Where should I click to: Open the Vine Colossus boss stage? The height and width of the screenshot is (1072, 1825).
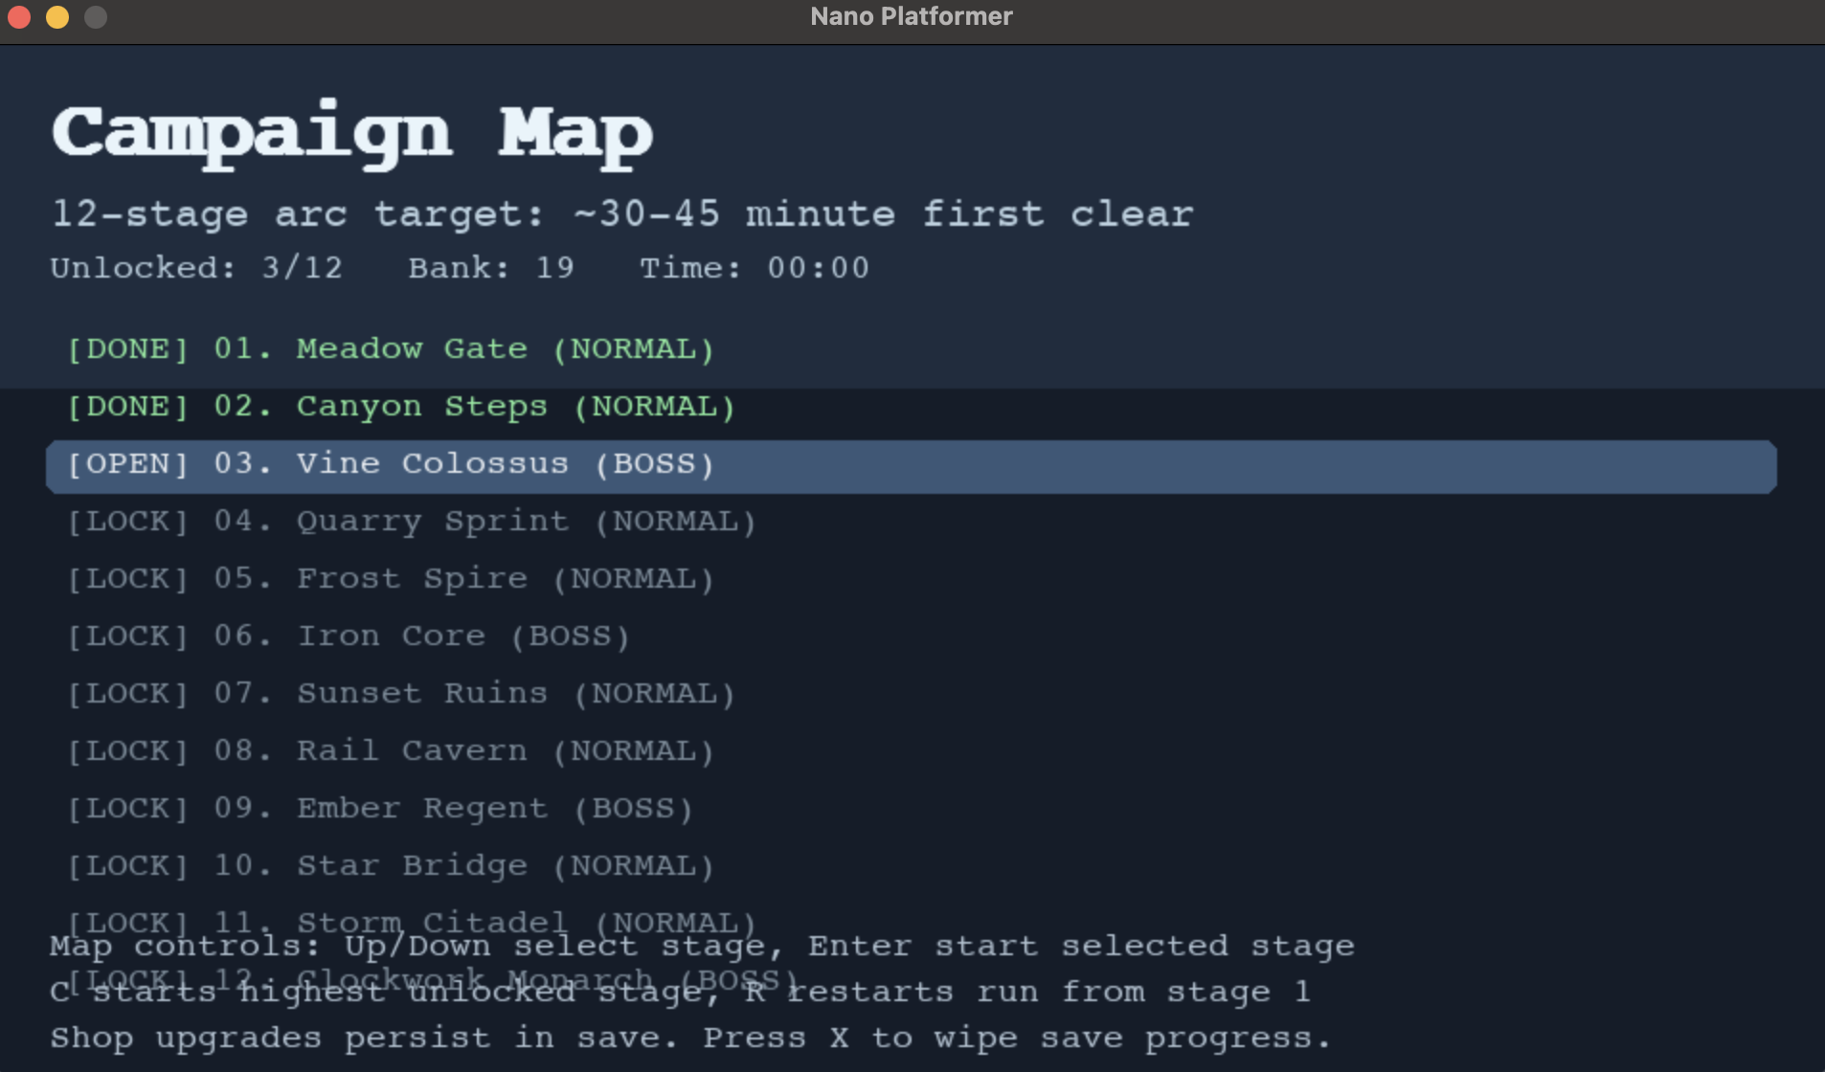click(391, 464)
